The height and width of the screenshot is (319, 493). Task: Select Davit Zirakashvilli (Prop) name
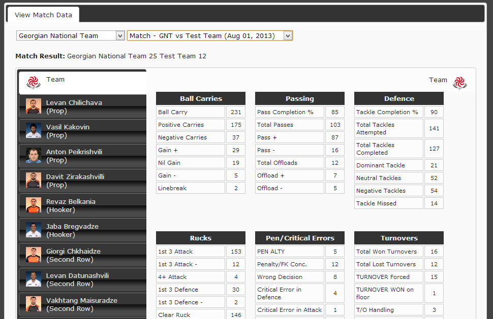coord(75,181)
